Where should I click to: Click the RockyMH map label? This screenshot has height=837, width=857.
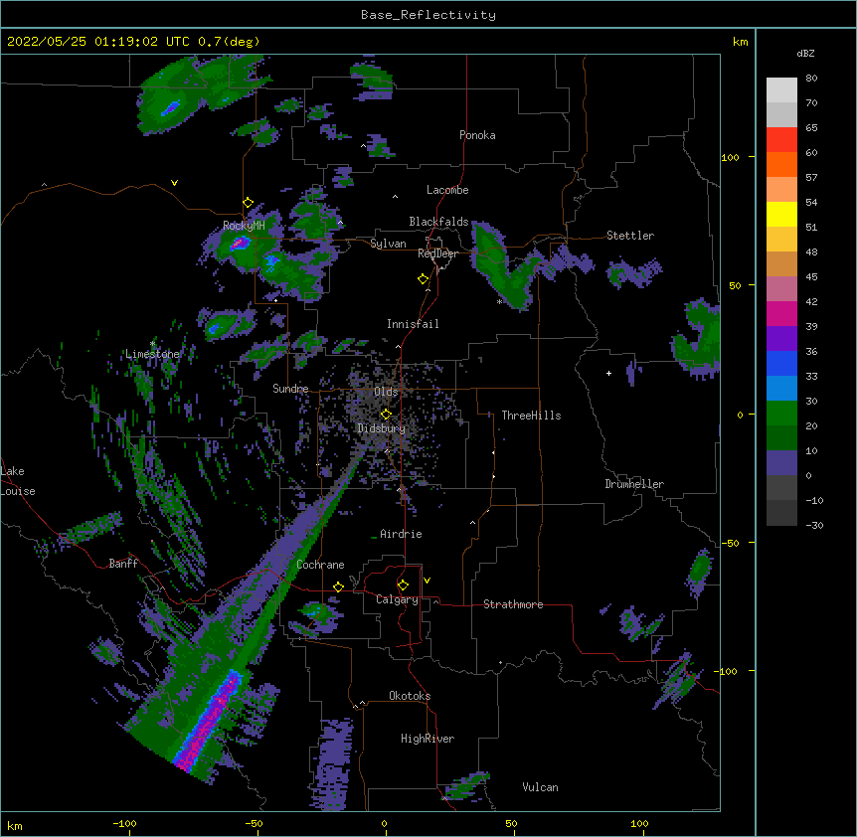244,226
